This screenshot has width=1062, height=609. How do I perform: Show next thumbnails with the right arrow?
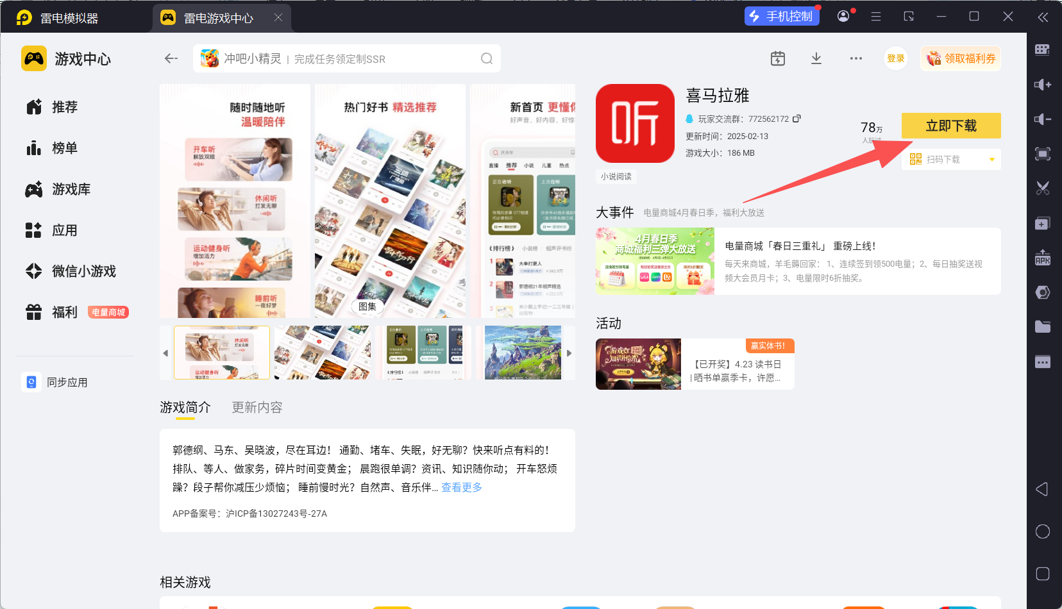point(569,353)
